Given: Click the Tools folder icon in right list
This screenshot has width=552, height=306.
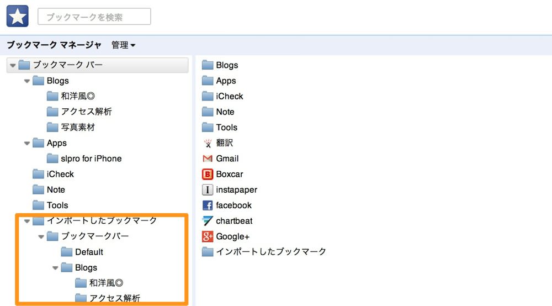Looking at the screenshot, I should tap(208, 127).
